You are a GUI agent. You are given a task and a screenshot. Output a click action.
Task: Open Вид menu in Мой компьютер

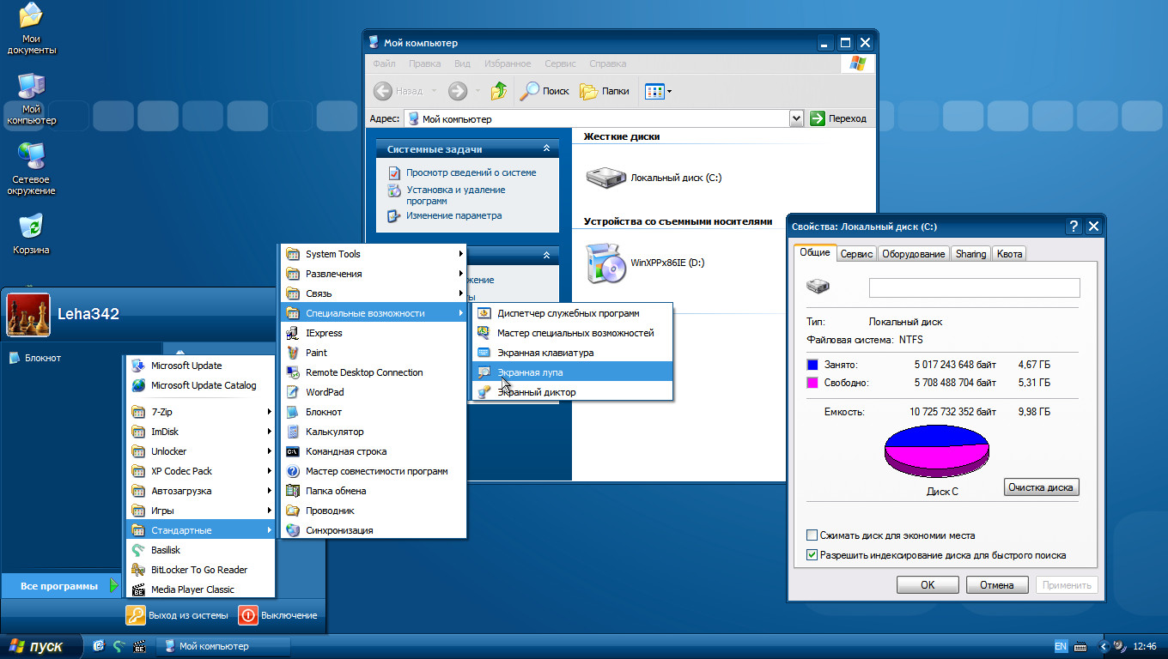tap(462, 63)
